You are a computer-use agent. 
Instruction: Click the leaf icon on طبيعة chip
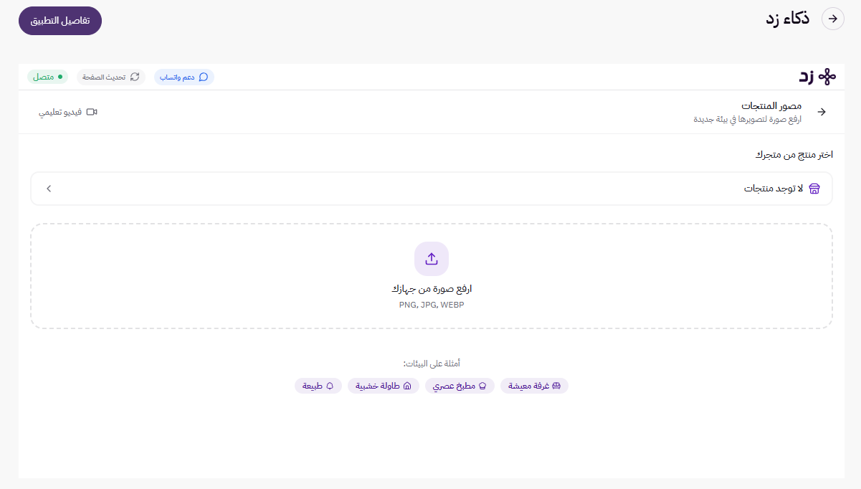(330, 386)
